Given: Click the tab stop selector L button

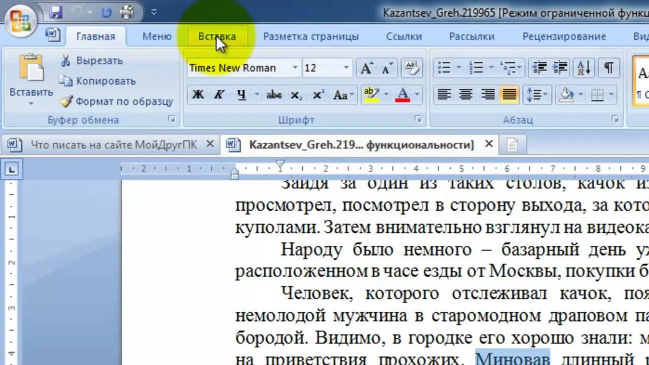Looking at the screenshot, I should [x=13, y=169].
